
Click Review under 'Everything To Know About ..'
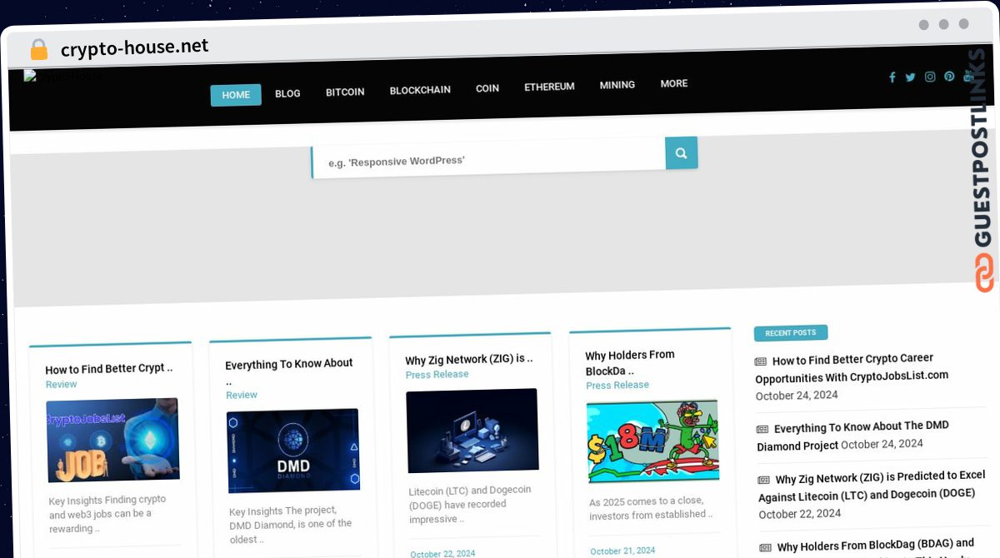[242, 395]
